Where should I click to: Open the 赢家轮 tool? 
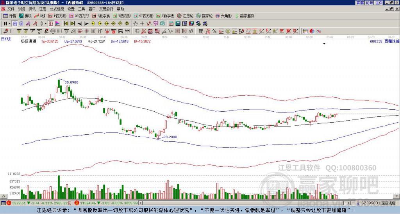tap(204, 16)
